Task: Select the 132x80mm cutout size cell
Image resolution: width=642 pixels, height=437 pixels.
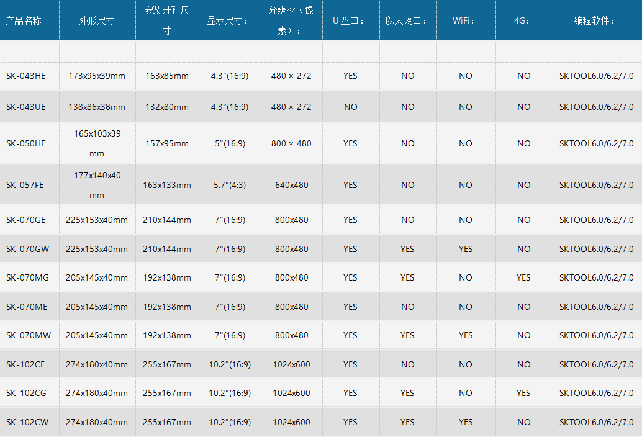Action: (x=167, y=107)
